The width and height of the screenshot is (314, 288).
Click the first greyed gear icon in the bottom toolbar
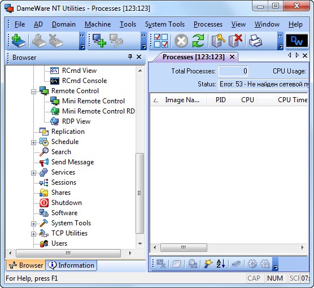tap(252, 264)
